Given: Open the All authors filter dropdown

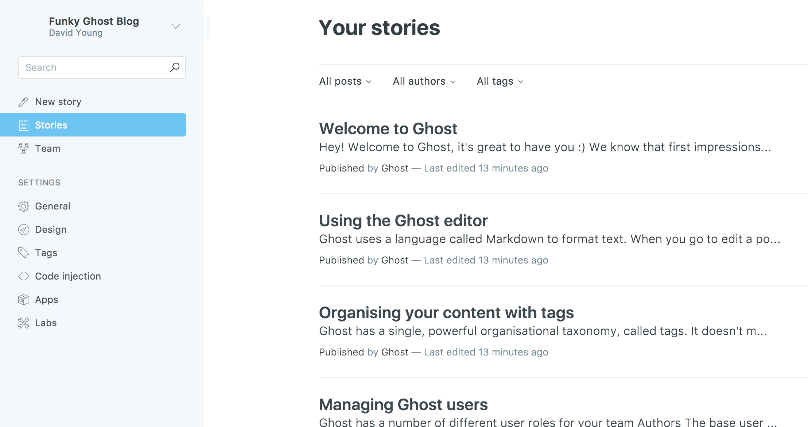Looking at the screenshot, I should click(424, 81).
